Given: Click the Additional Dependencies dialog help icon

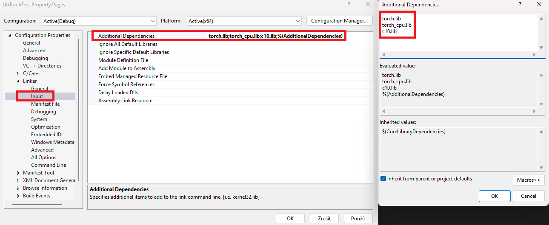Looking at the screenshot, I should (x=520, y=4).
